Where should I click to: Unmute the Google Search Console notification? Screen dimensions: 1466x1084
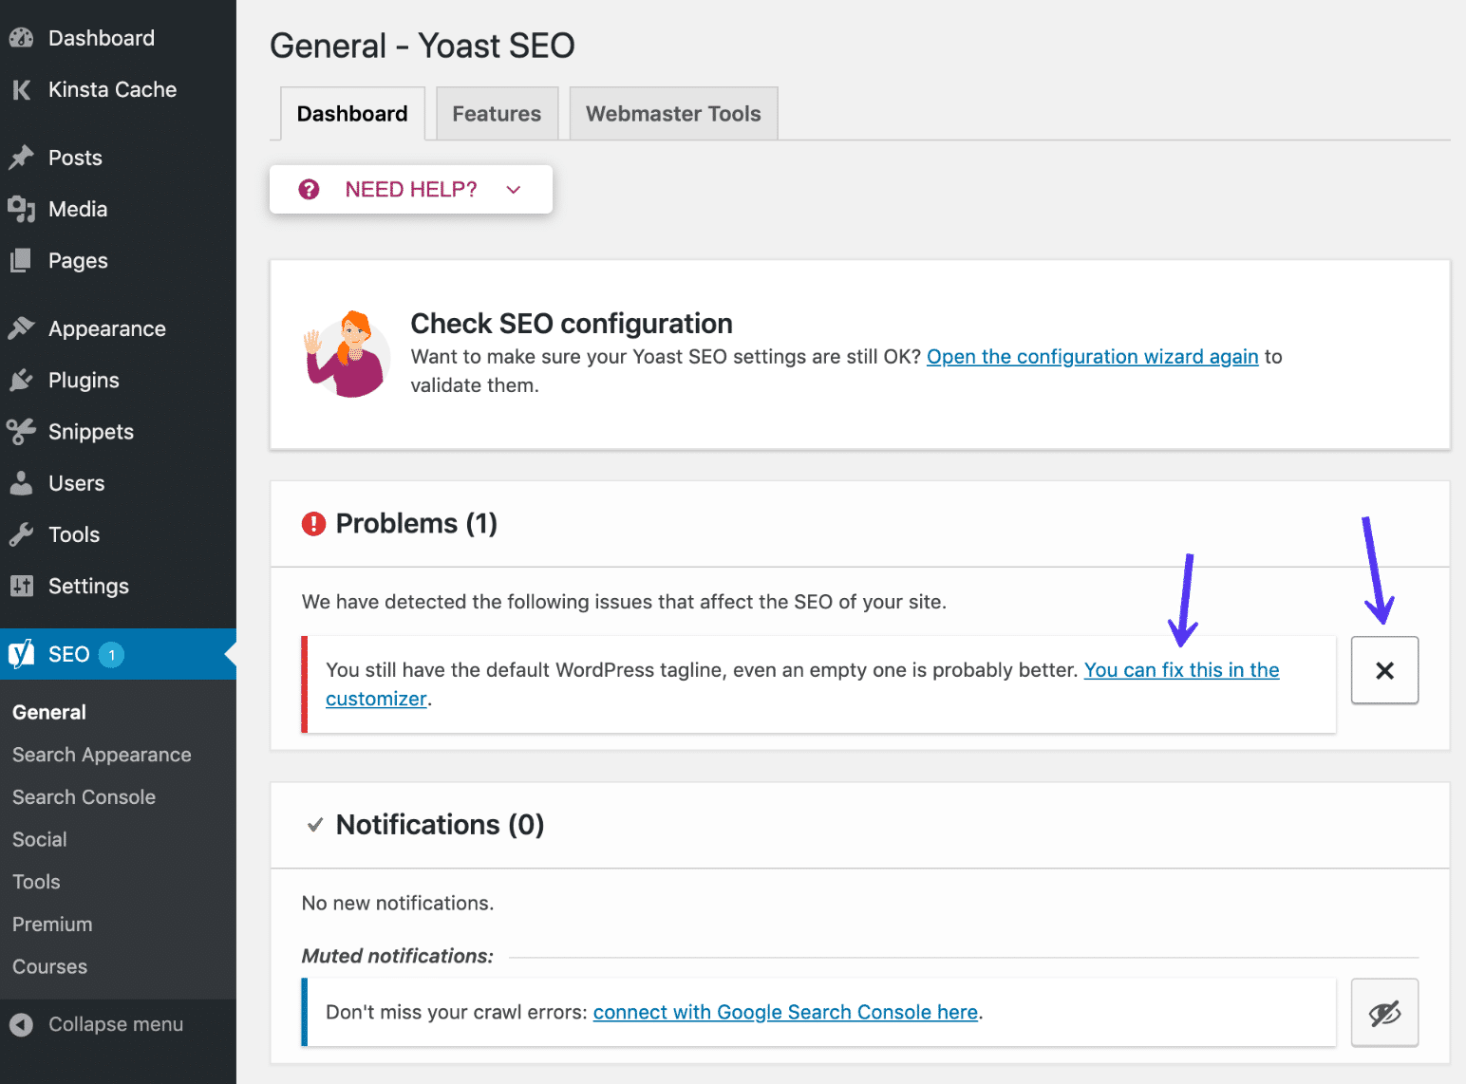pyautogui.click(x=1384, y=1013)
